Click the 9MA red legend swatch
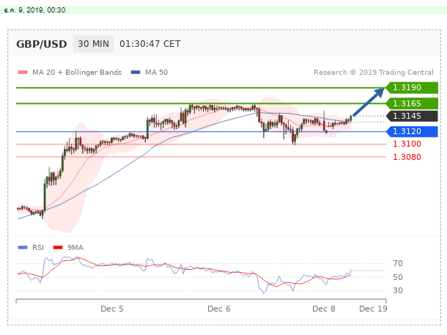The image size is (447, 335). tap(58, 248)
